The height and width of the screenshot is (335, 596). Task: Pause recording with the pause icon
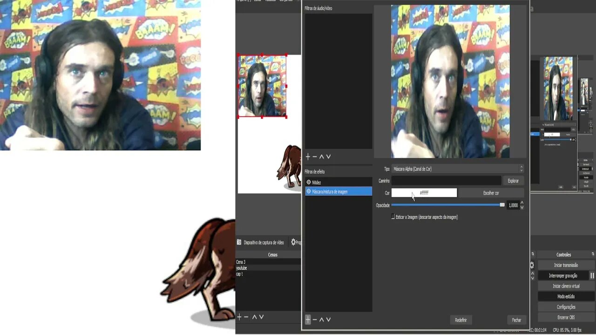592,275
